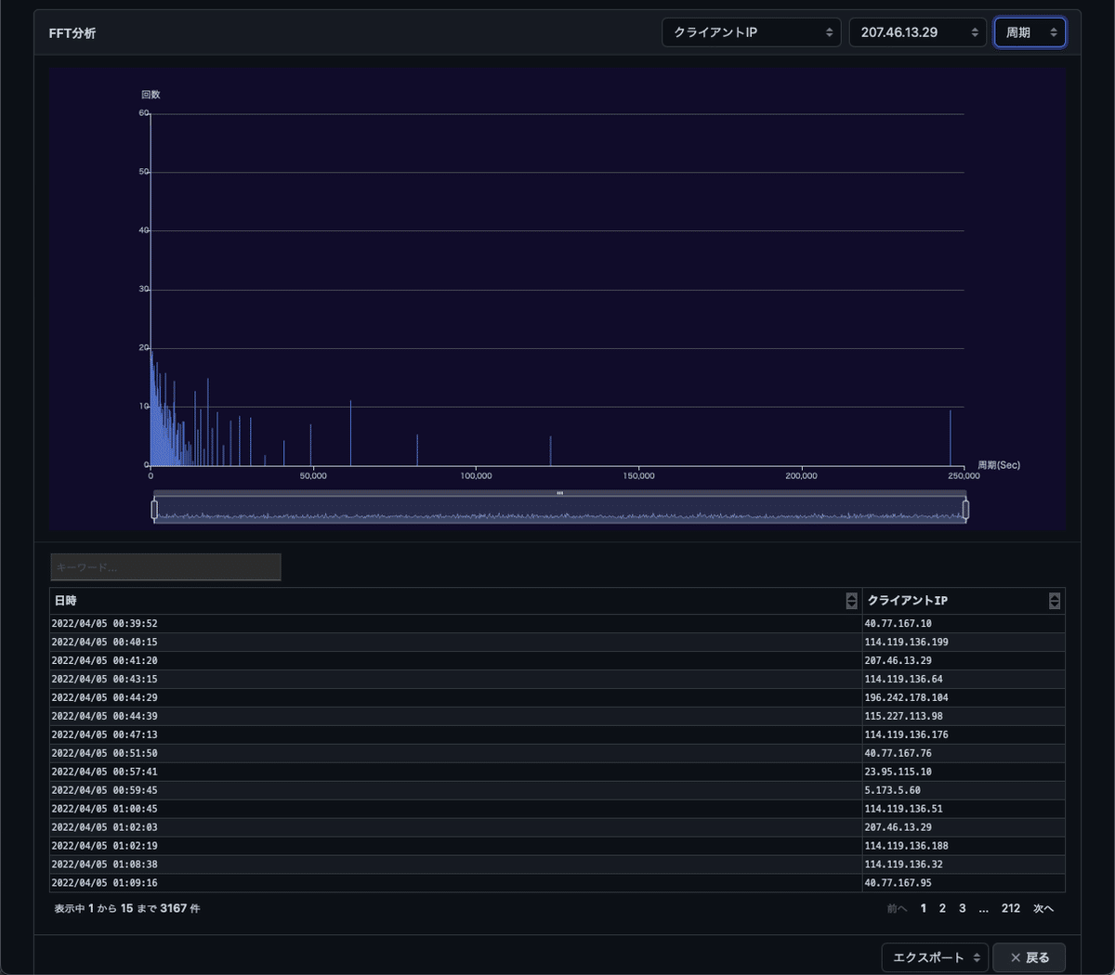Click the 周期(Sec) x-axis label
Image resolution: width=1115 pixels, height=975 pixels.
(x=998, y=465)
